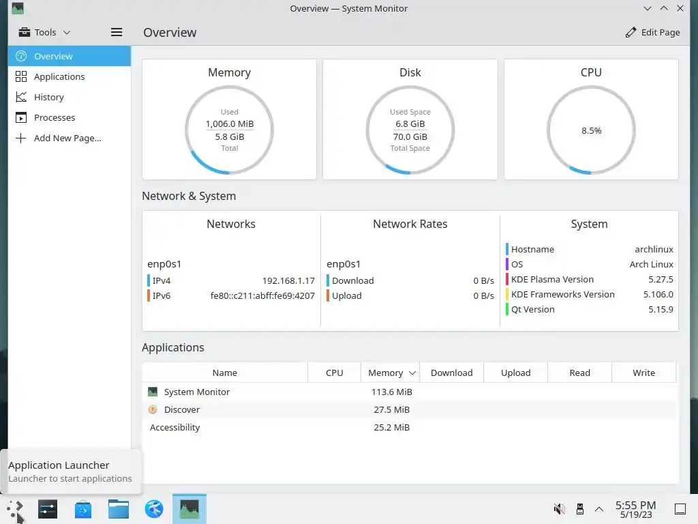698x524 pixels.
Task: Click the muted audio volume tray icon
Action: click(x=559, y=509)
